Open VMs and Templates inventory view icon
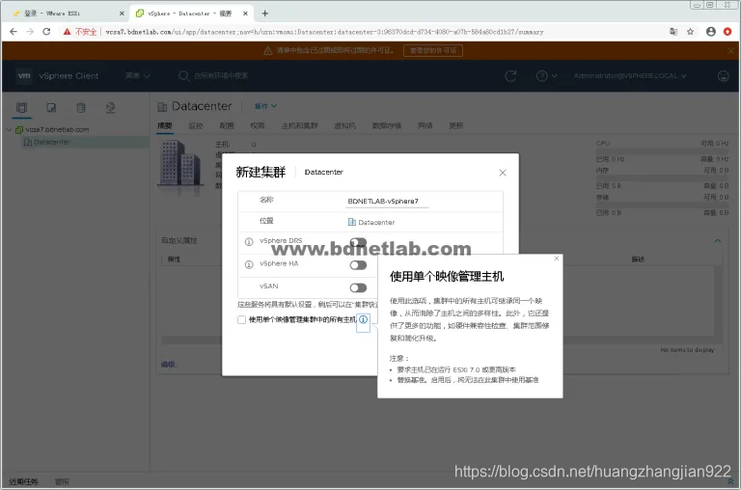Screen dimensions: 741x490 pyautogui.click(x=51, y=107)
